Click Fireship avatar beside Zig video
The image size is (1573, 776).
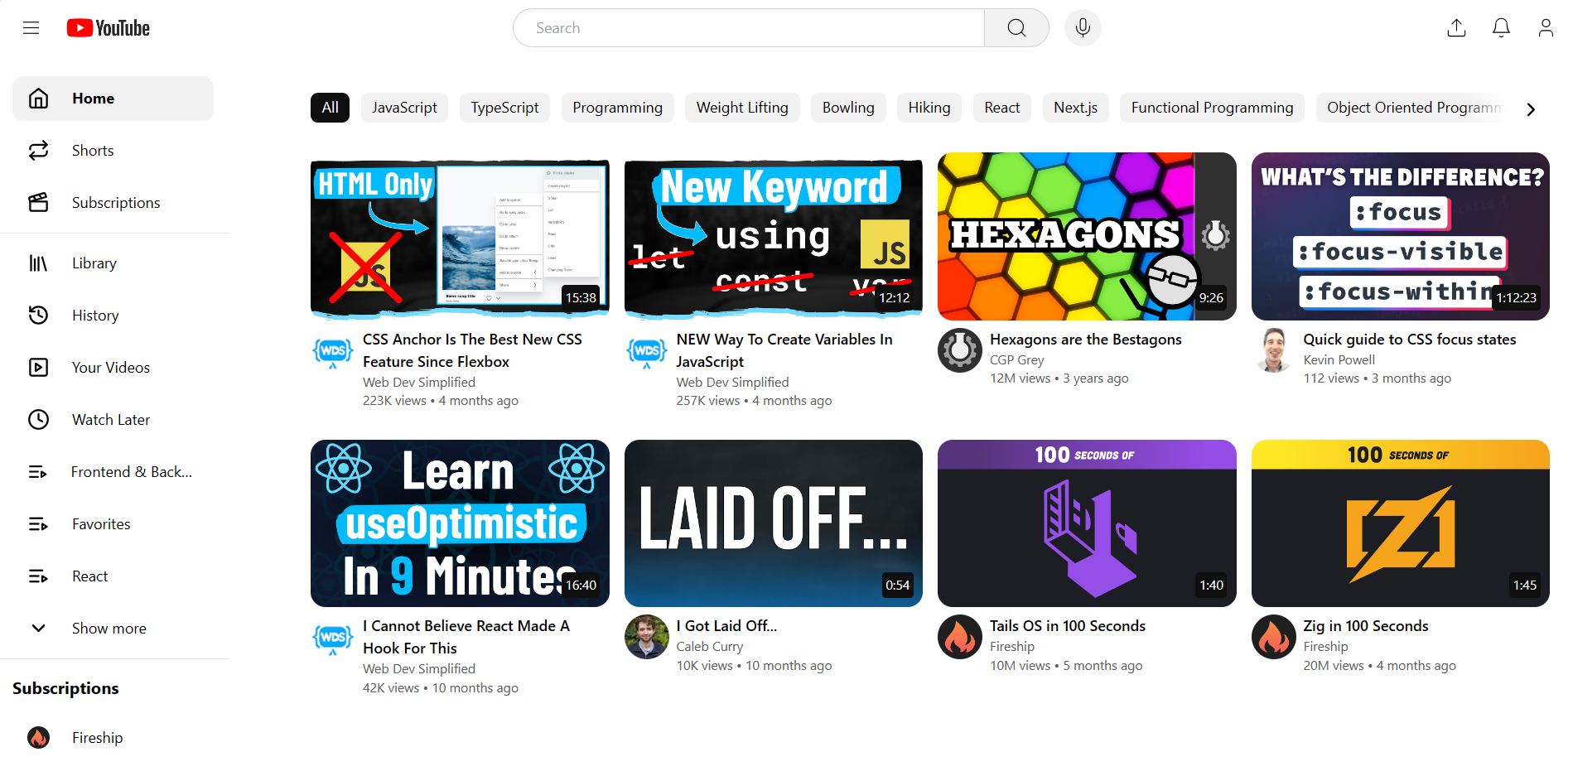coord(1274,638)
